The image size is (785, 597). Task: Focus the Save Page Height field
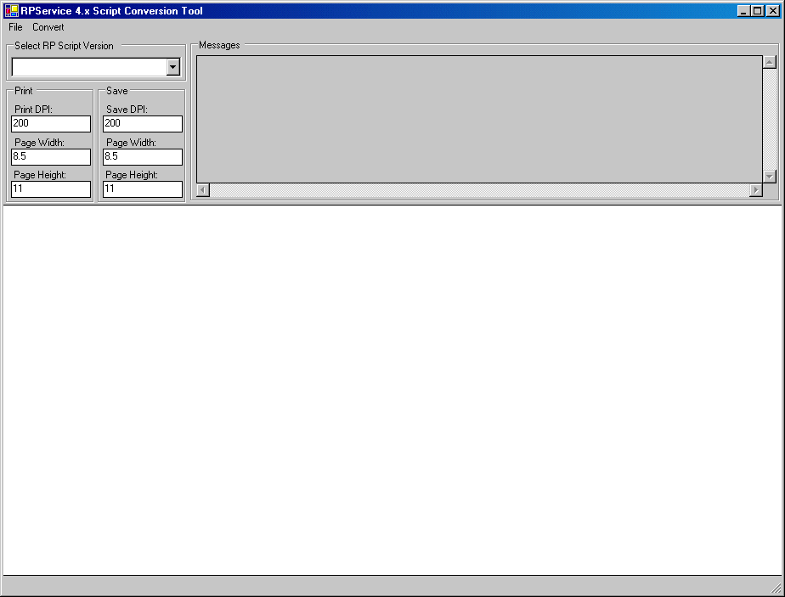coord(143,189)
